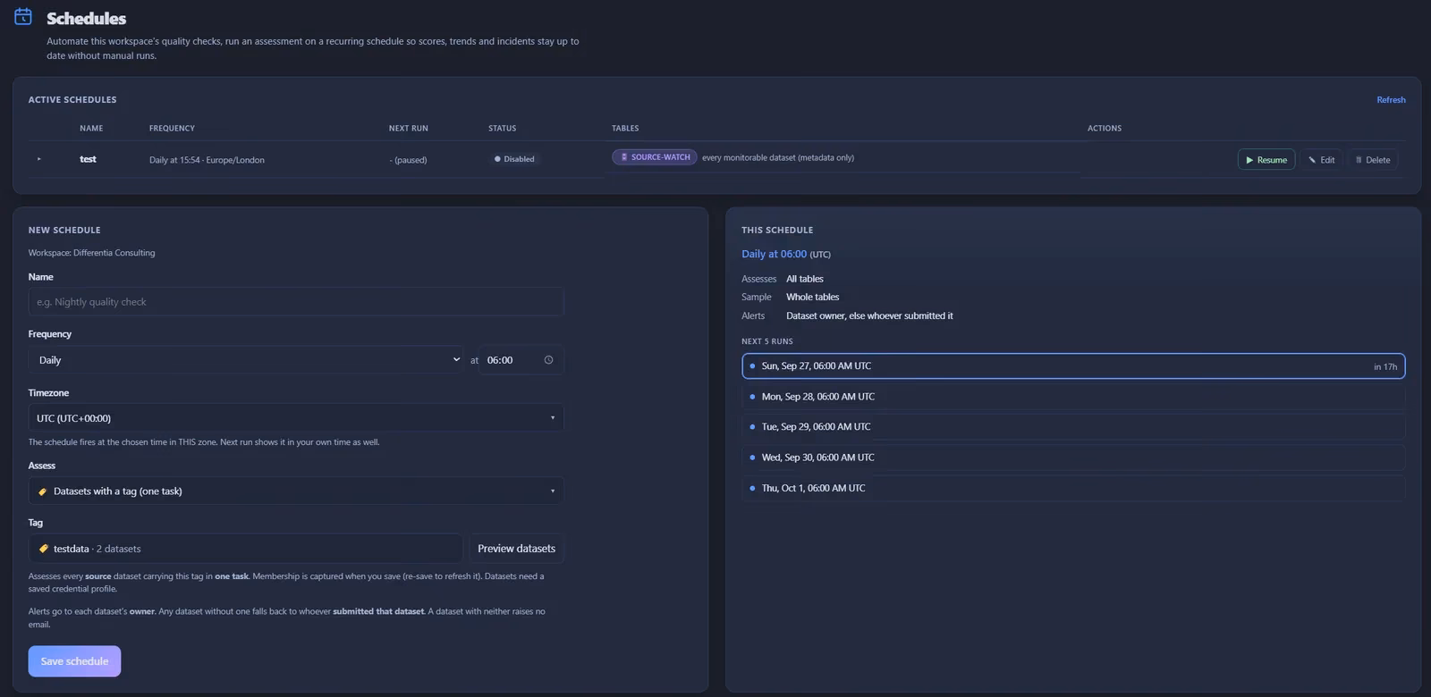This screenshot has width=1431, height=697.
Task: Select the Sun, Sep 27 run entry
Action: pos(1073,366)
